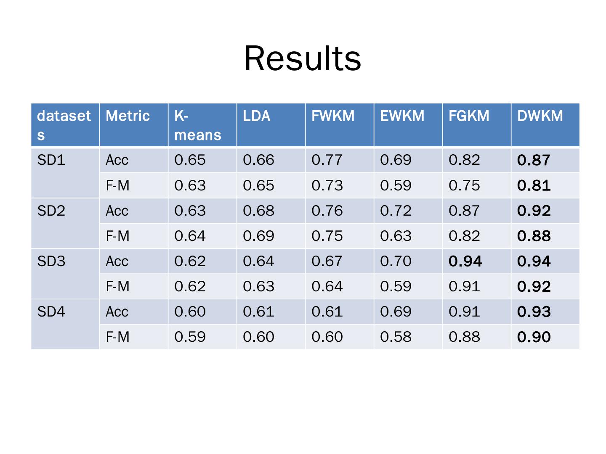Select 0.90 in the DWKM column
This screenshot has height=454, width=606.
[x=534, y=337]
